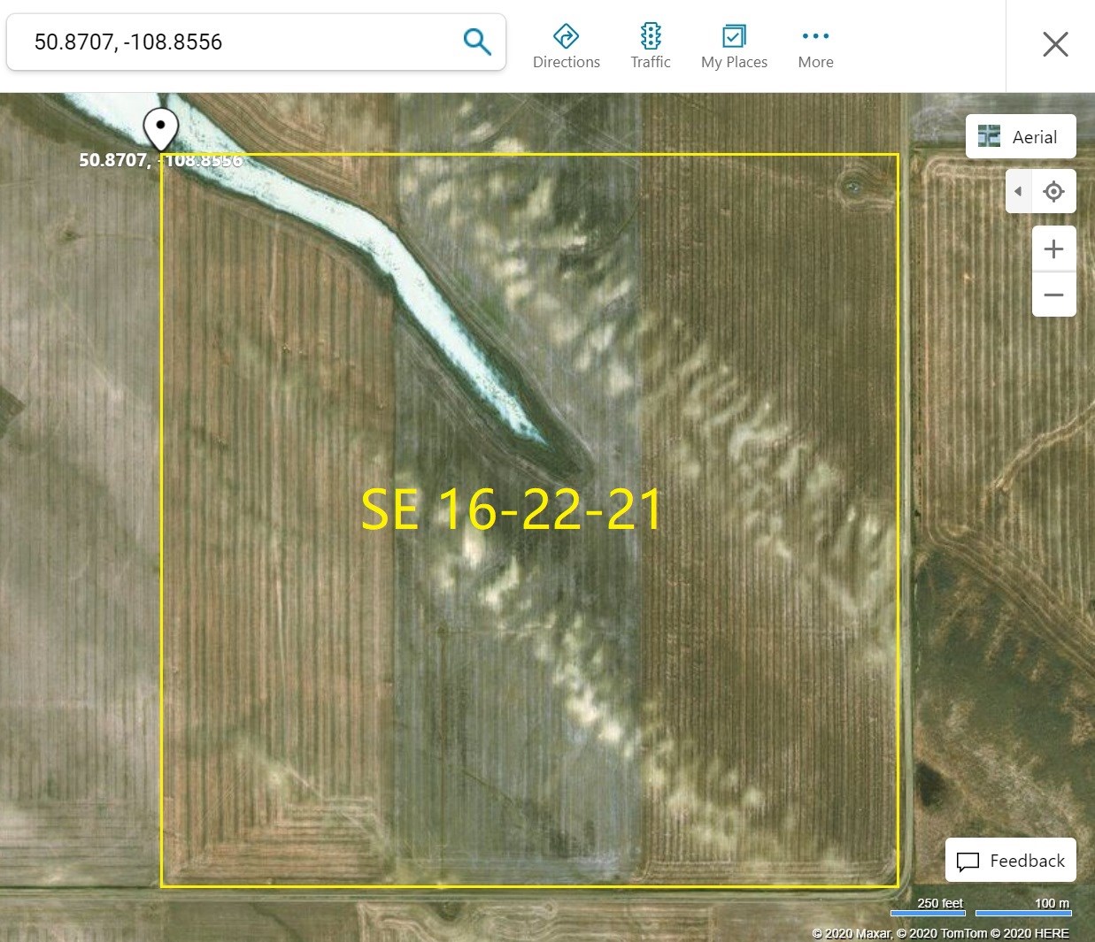Open the Feedback dialog
Screen dimensions: 1095x942
pos(1011,861)
